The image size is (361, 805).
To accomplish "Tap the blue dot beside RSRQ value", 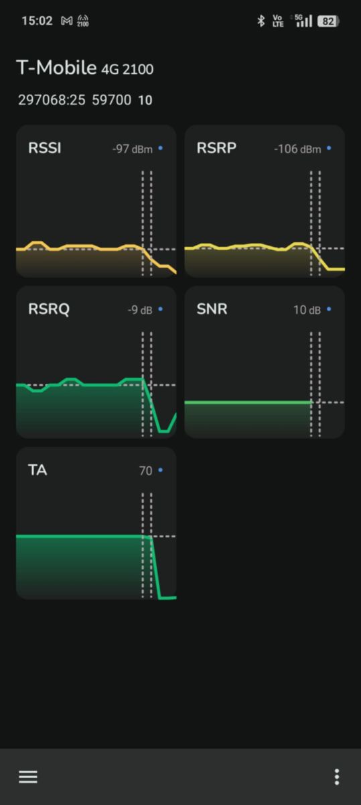I will point(161,309).
